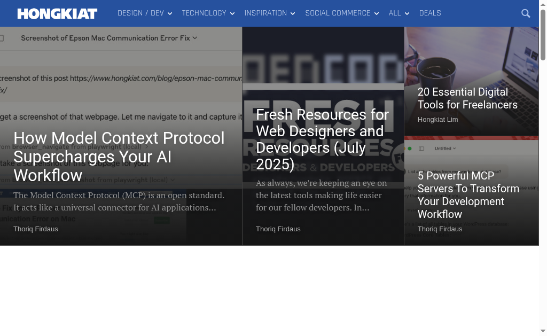Screen dimensions: 547x336
Task: Open the Social Commerce menu item
Action: pos(338,13)
